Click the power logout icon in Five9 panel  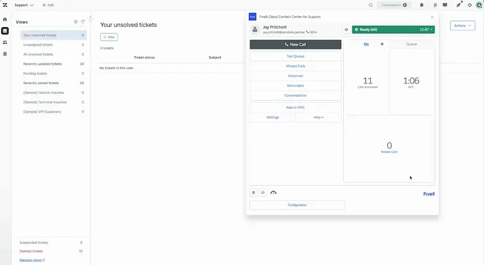point(346,30)
